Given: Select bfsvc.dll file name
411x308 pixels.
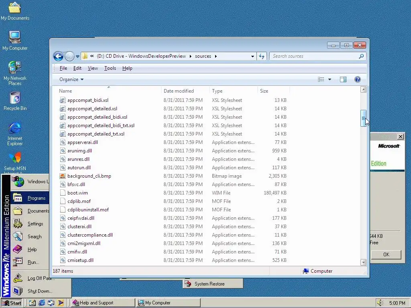Looking at the screenshot, I should [76, 184].
